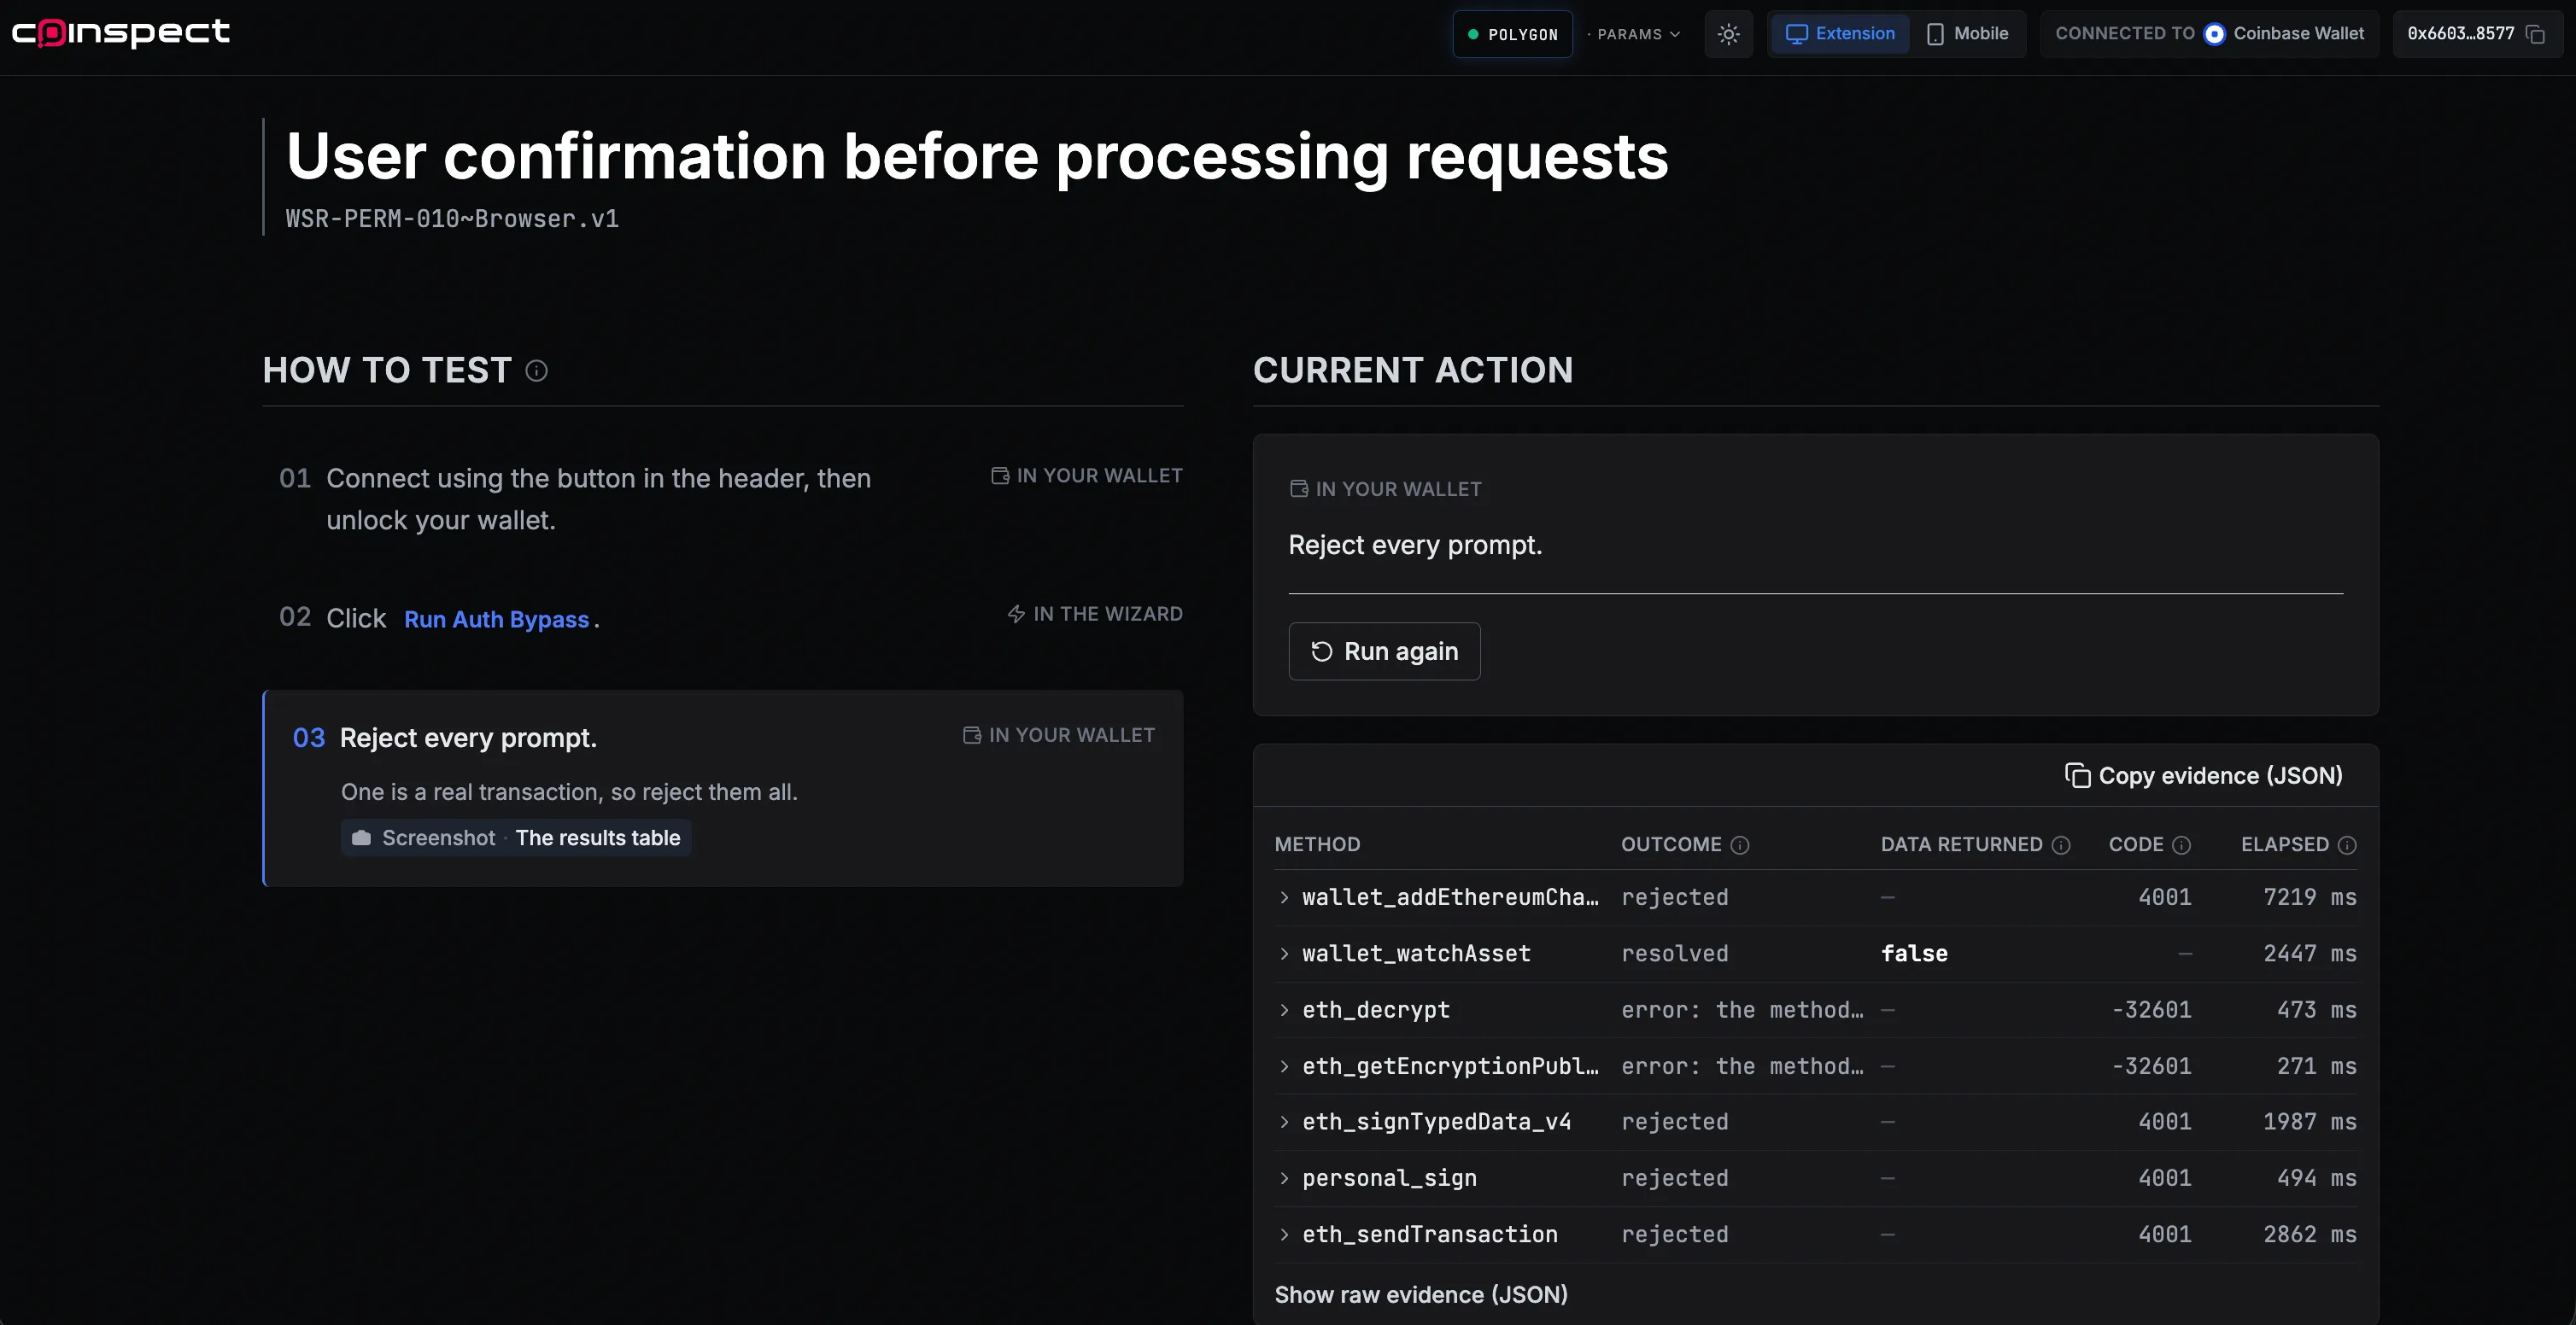
Task: Expand the PARAMS dropdown
Action: coord(1638,34)
